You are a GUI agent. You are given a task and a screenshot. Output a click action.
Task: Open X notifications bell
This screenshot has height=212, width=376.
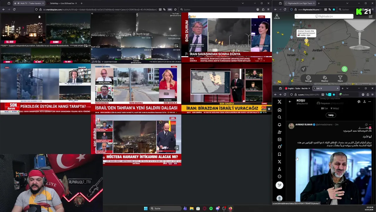pyautogui.click(x=279, y=125)
